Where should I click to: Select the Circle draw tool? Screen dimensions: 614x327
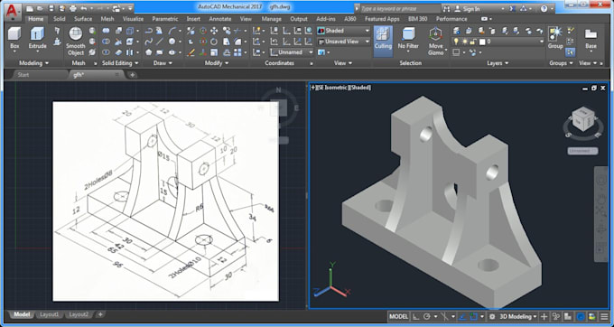[172, 42]
